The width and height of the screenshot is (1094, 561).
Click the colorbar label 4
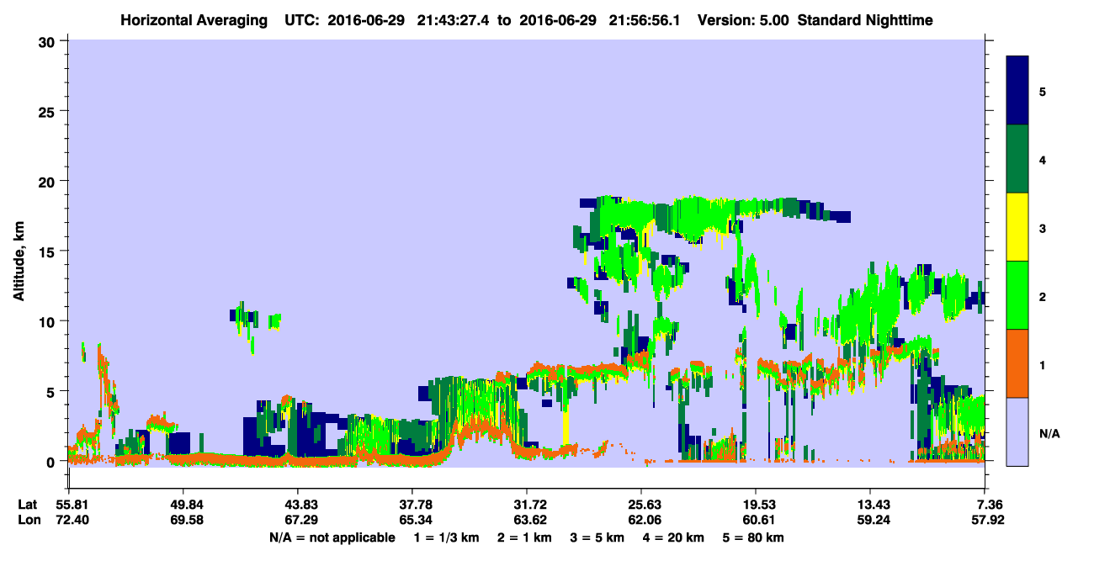(1042, 160)
